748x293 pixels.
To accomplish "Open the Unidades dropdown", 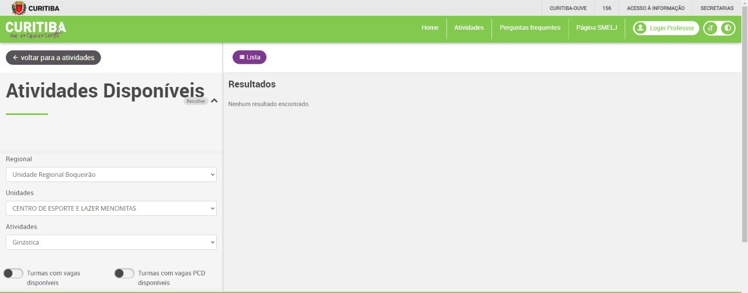I will click(x=111, y=208).
